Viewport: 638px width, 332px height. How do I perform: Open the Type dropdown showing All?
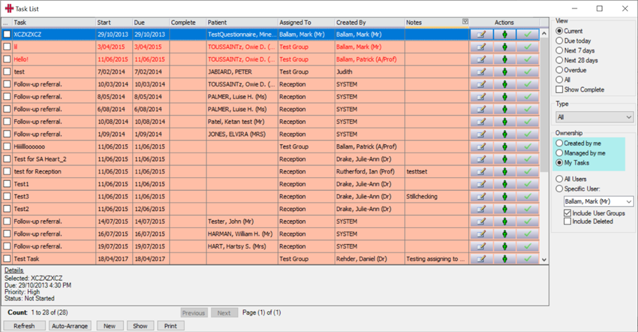[594, 117]
